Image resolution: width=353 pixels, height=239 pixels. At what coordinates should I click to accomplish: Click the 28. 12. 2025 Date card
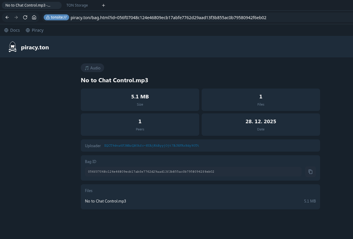point(261,124)
